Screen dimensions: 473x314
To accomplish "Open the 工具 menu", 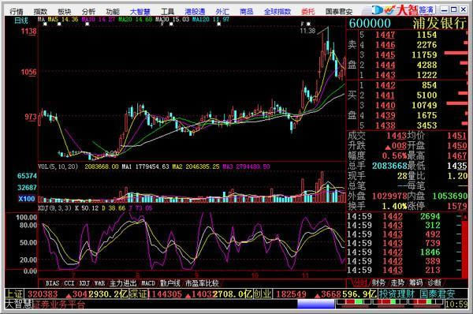I will pos(167,12).
